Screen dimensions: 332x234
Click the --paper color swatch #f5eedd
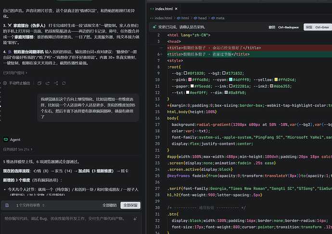(192, 86)
